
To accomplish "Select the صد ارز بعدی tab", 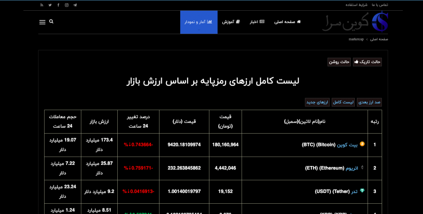I will tap(369, 102).
